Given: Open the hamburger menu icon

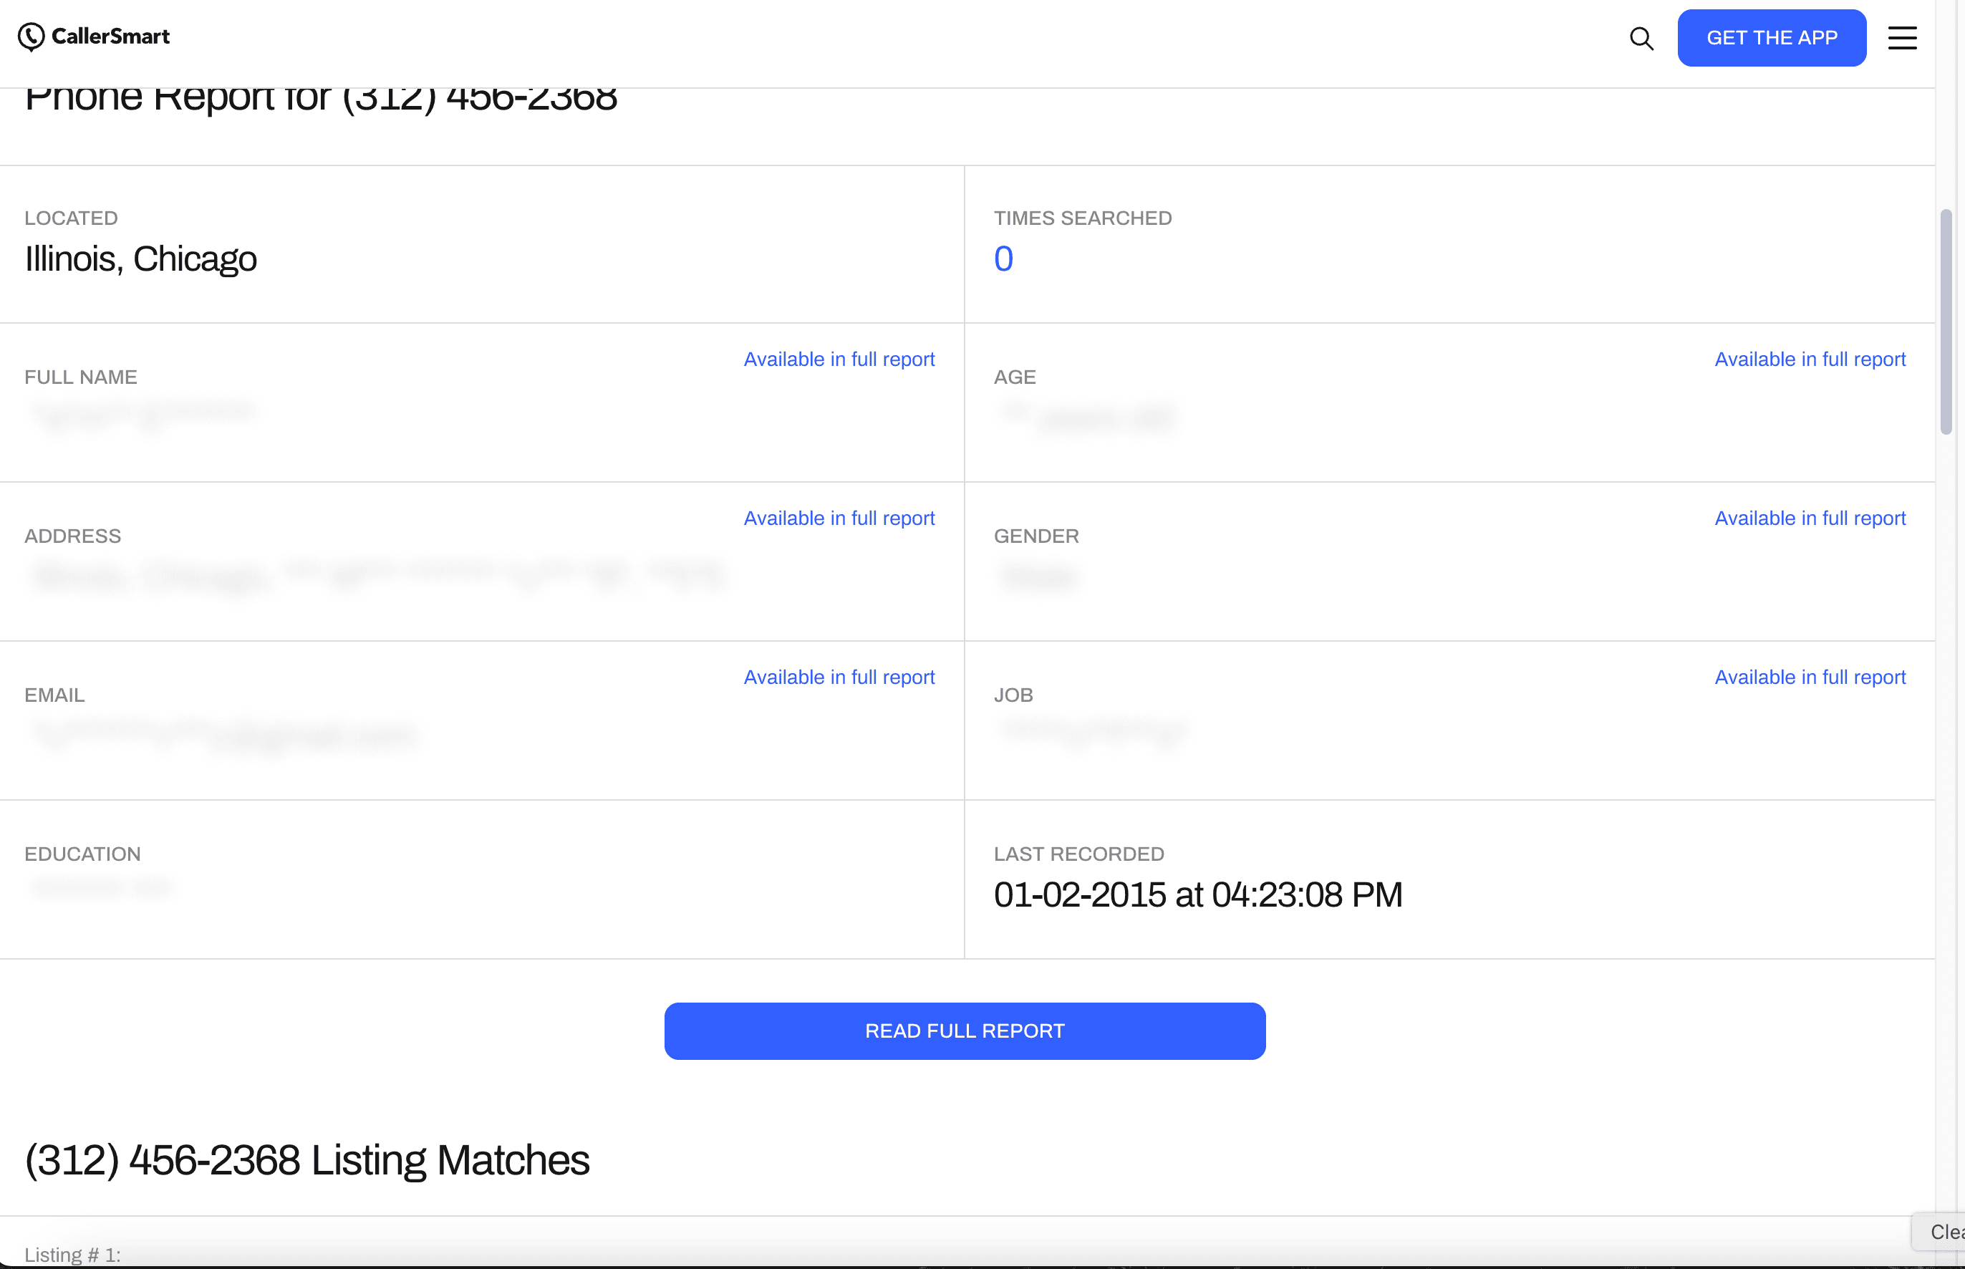Looking at the screenshot, I should (x=1901, y=38).
